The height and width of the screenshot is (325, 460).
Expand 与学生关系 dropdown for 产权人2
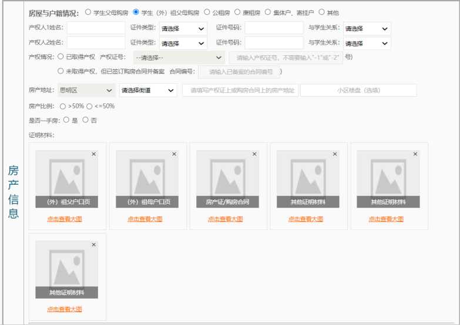click(x=367, y=43)
